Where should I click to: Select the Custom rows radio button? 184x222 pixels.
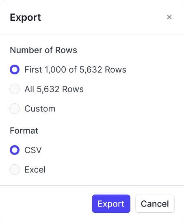15,109
